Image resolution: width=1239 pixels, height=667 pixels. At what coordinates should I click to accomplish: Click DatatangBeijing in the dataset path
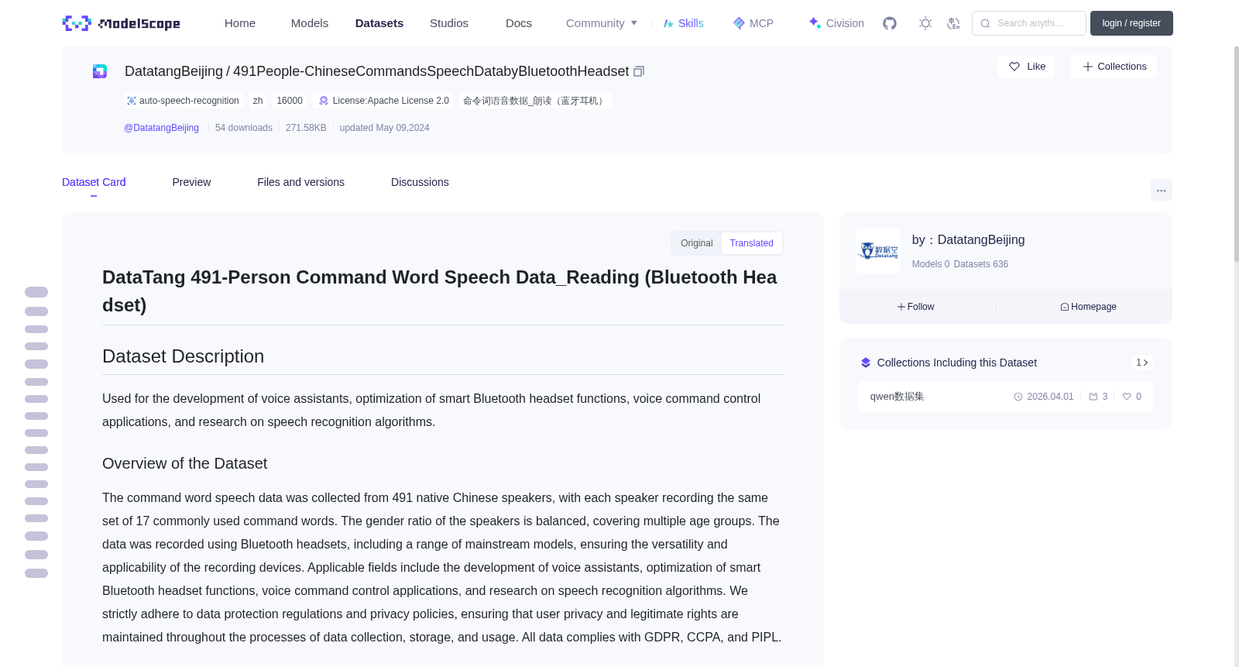173,71
